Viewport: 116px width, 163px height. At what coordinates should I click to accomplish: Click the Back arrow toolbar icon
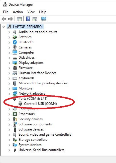coord(4,19)
